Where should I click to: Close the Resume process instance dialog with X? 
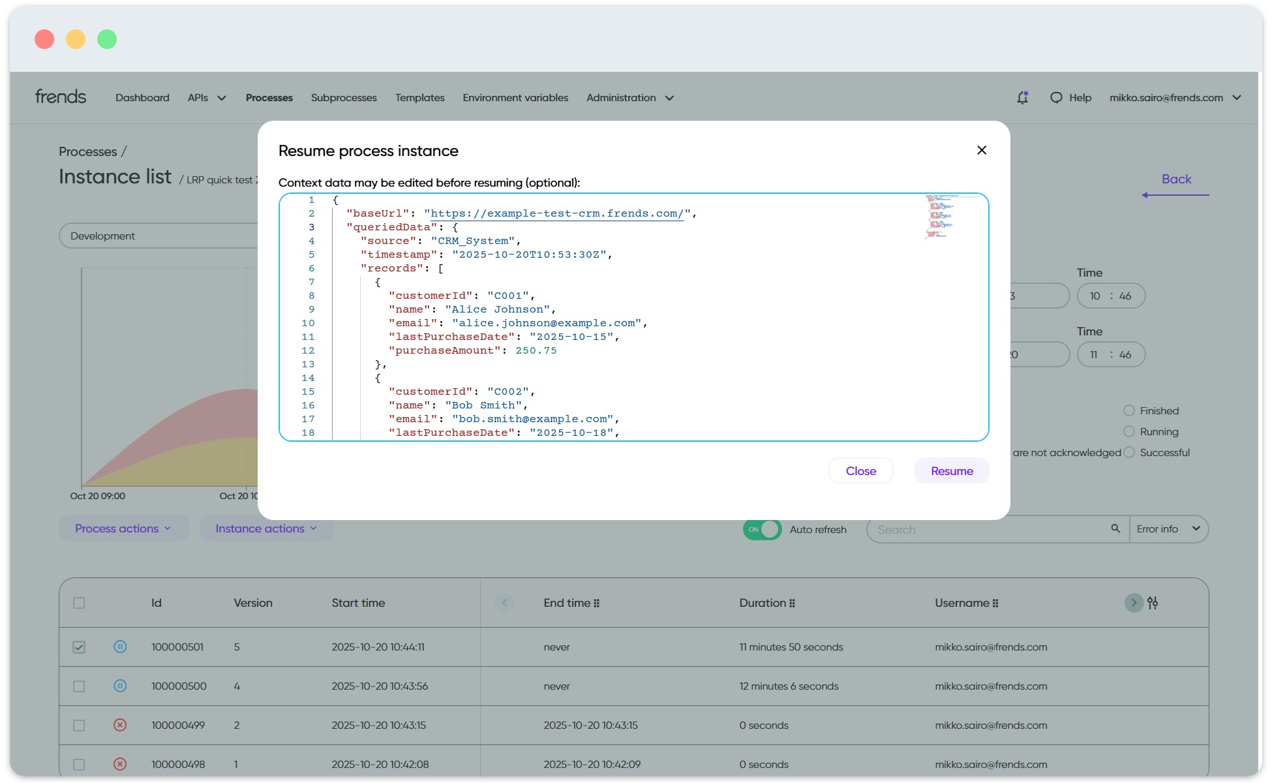[981, 150]
